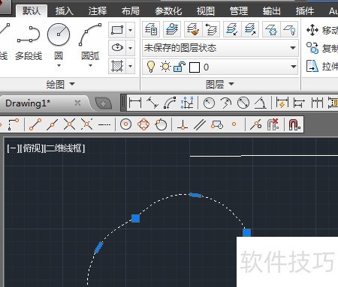The image size is (338, 287).
Task: Select the Circle (圆) tool
Action: (x=59, y=41)
